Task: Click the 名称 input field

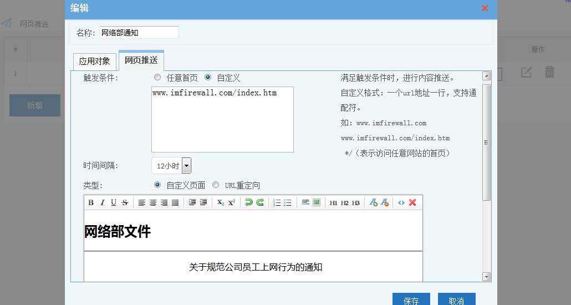Action: (139, 33)
